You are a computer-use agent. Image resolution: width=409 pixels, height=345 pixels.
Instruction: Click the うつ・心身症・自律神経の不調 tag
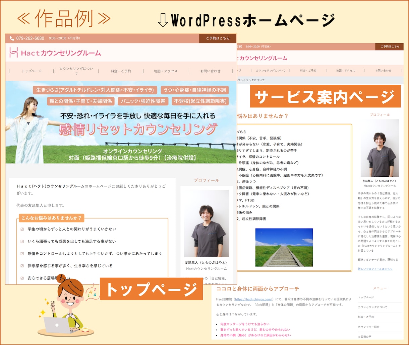pos(194,90)
